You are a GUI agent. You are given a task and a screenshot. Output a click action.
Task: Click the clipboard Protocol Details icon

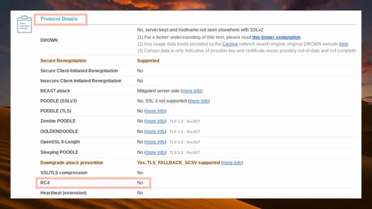[x=24, y=24]
